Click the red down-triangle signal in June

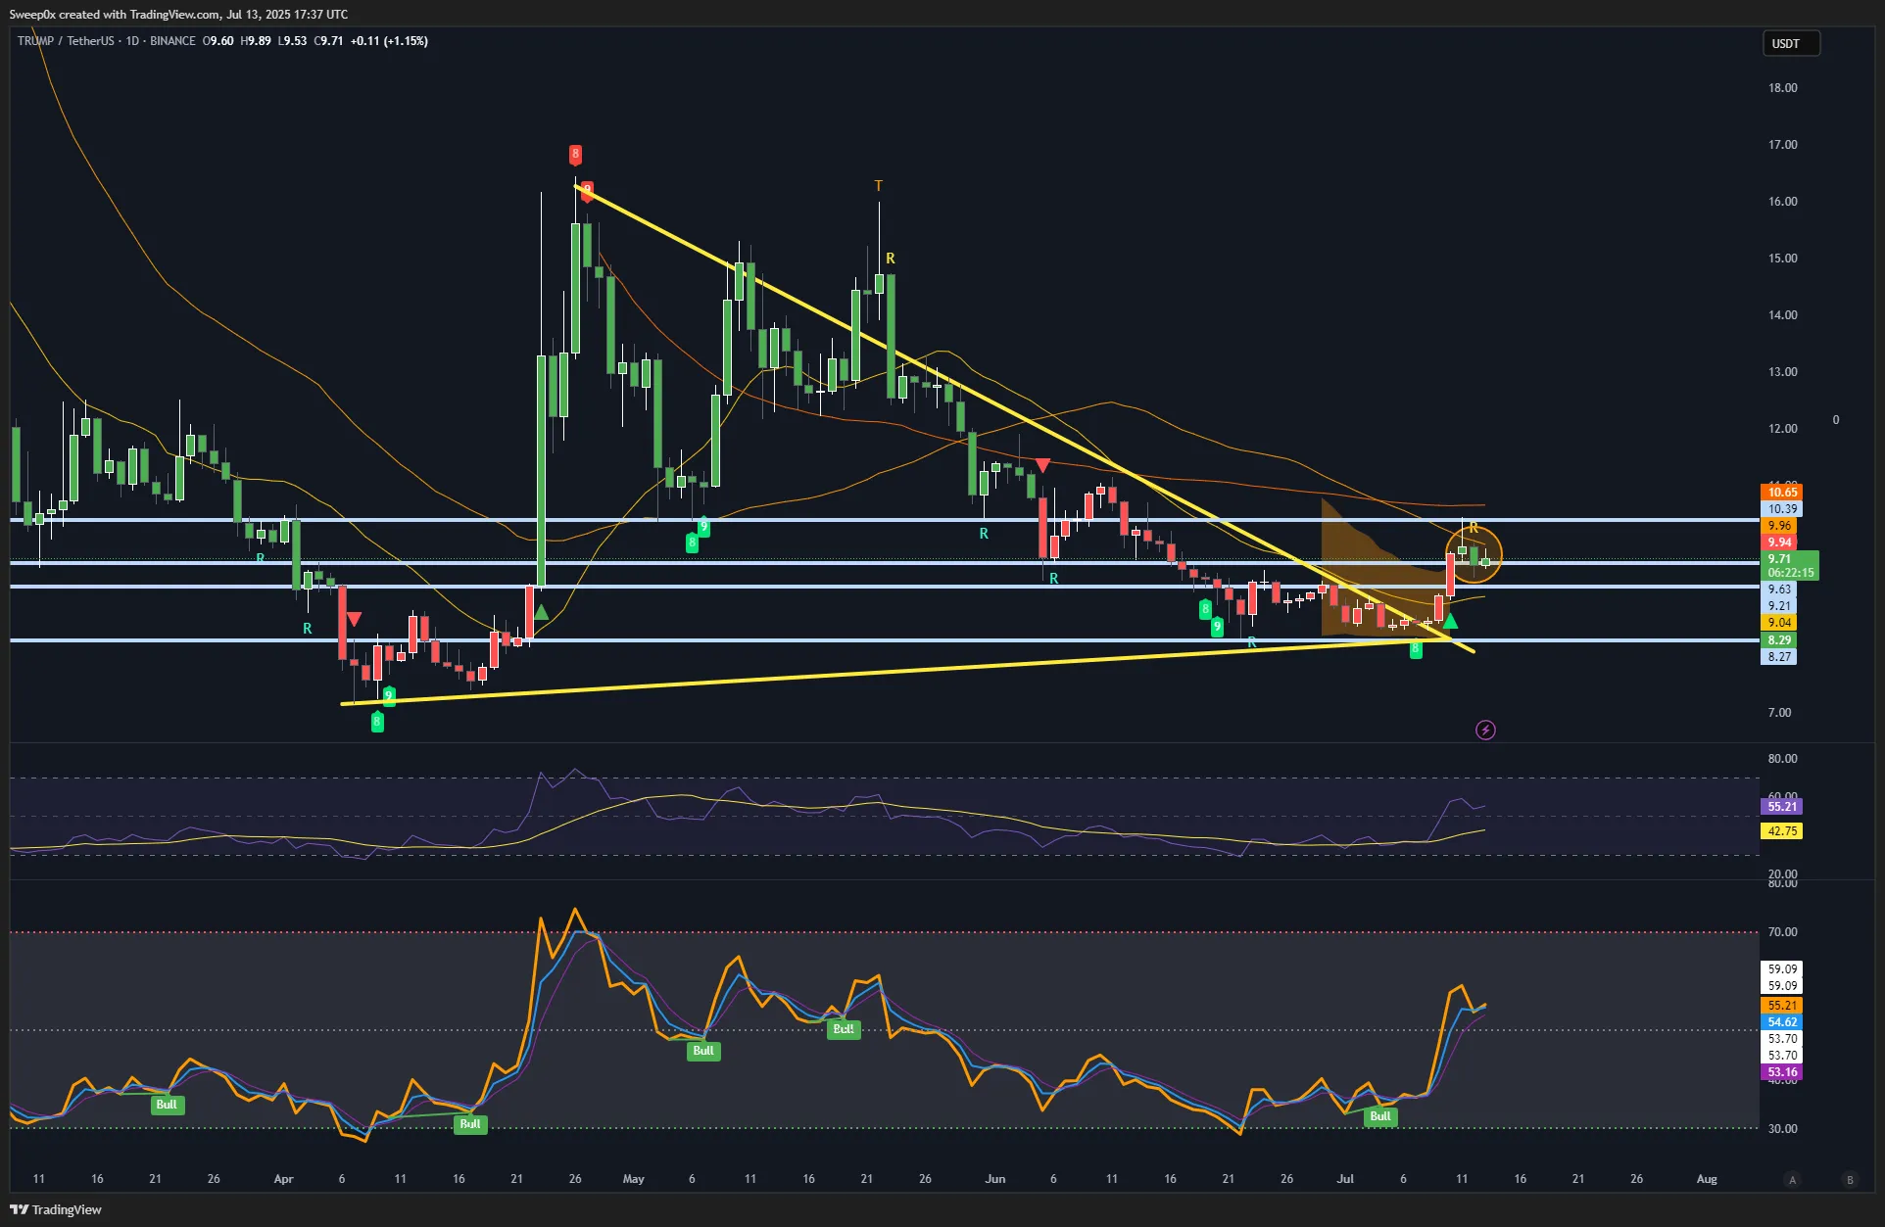(1043, 465)
